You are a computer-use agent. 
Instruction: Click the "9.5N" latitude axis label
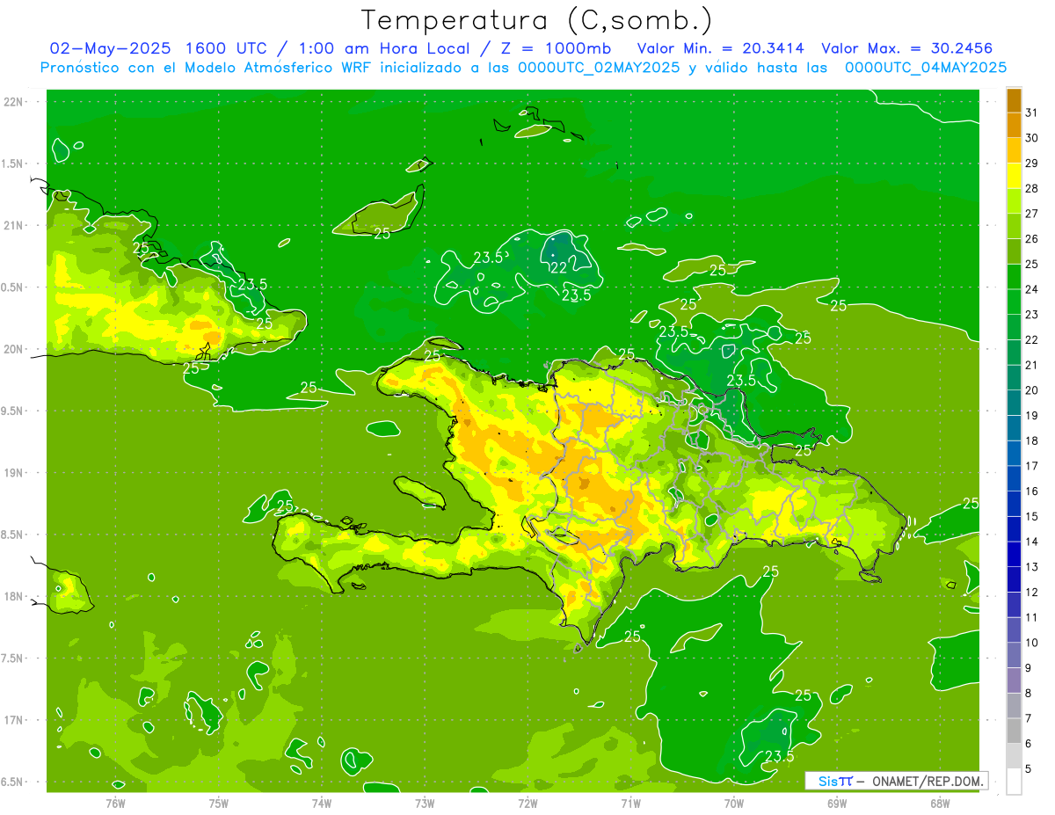(13, 411)
